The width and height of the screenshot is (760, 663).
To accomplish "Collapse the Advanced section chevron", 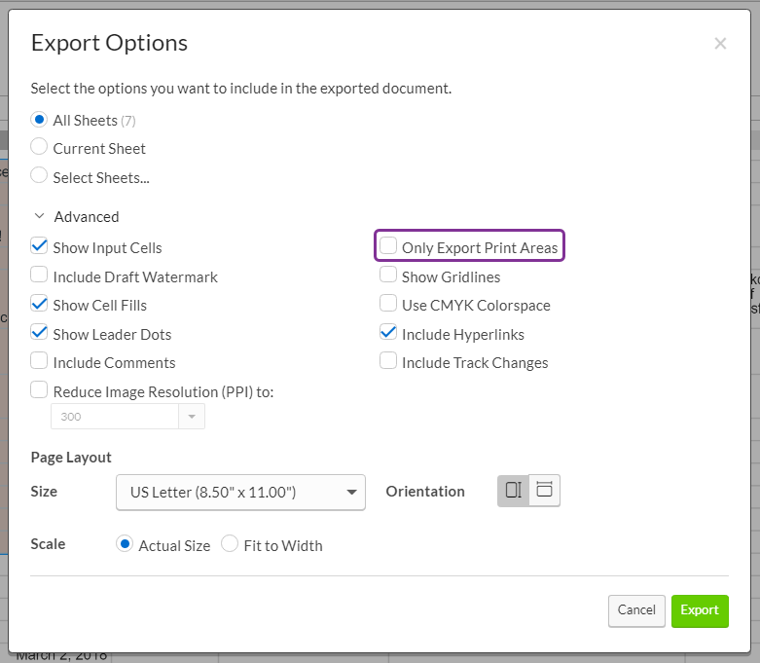I will pos(39,217).
